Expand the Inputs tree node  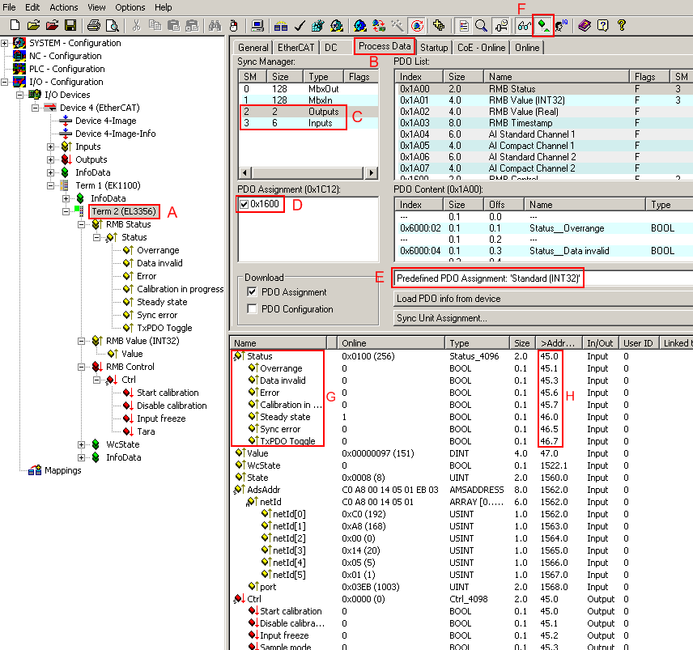pyautogui.click(x=51, y=147)
